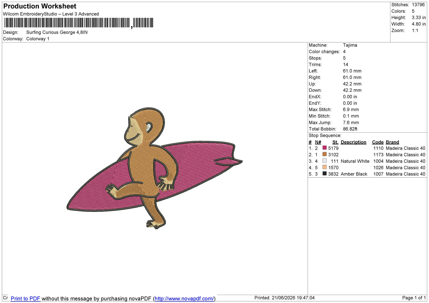Screen dimensions: 429x303
Task: Click the code 1007 in Amber Black row
Action: [x=378, y=174]
